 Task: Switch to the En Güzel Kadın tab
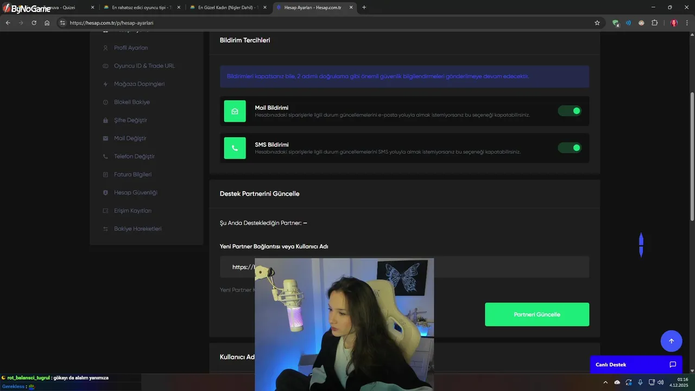click(x=229, y=7)
